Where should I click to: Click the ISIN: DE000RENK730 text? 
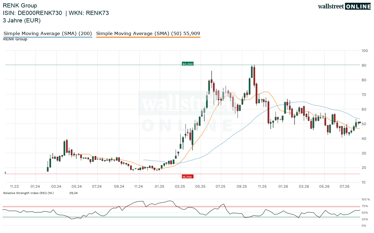[x=32, y=13]
